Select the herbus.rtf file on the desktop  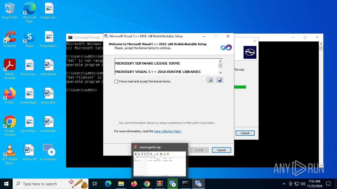[x=29, y=153]
